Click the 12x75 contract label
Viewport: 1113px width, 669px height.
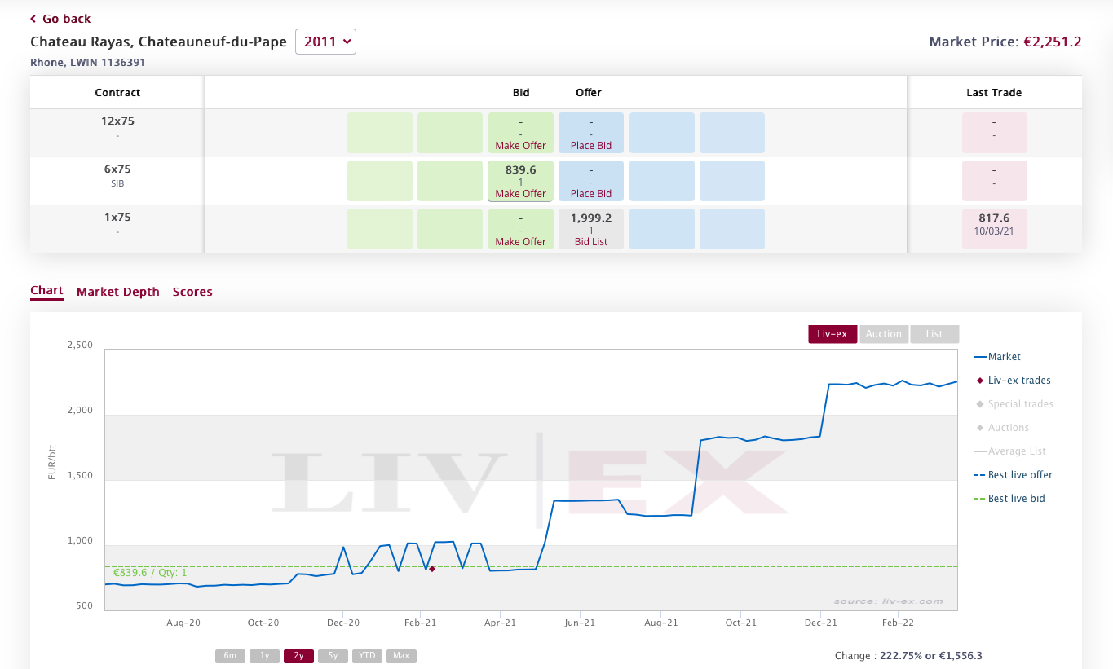tap(117, 121)
